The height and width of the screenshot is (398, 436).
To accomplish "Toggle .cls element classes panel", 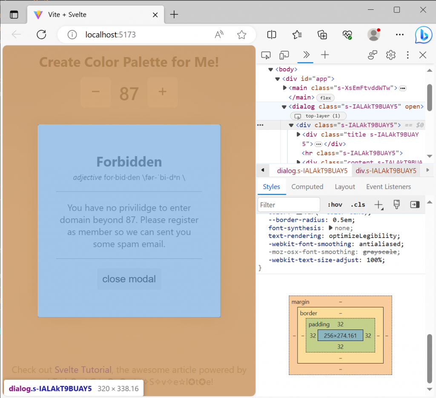I will pyautogui.click(x=358, y=205).
